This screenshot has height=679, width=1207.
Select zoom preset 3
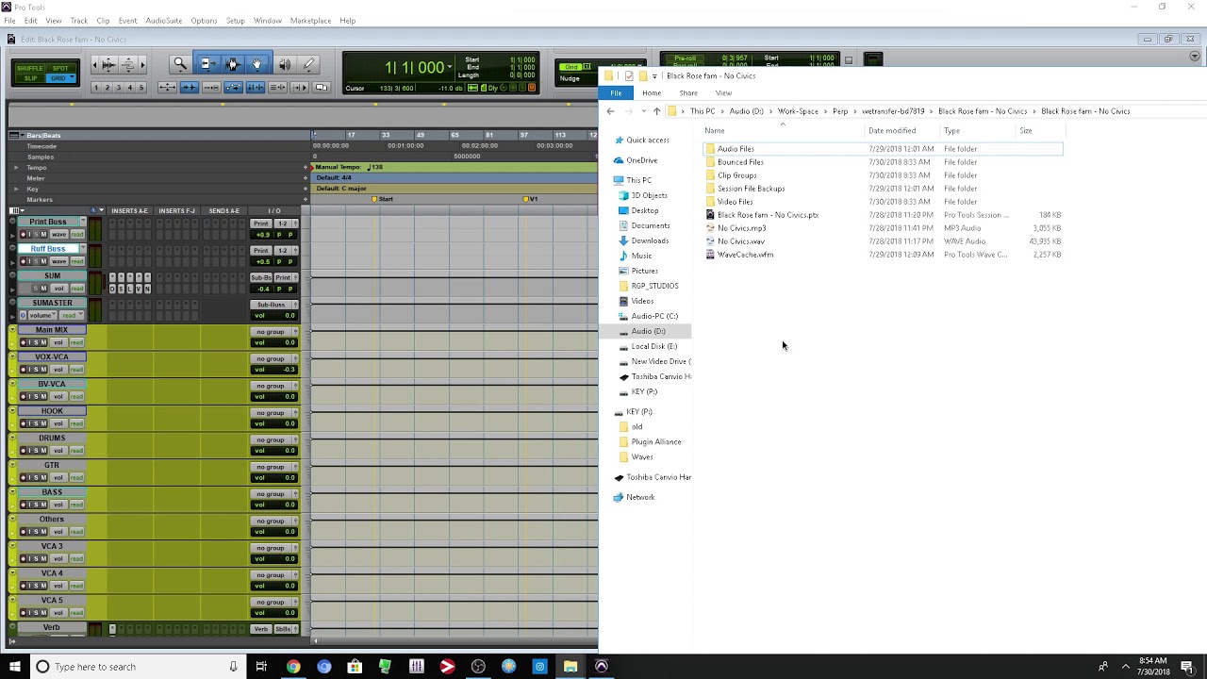tap(119, 88)
